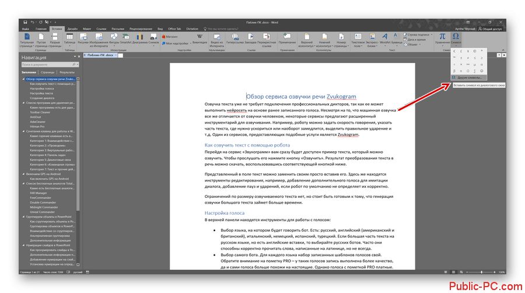This screenshot has width=525, height=293.
Task: Expand the Мои надстройки dropdown
Action: [x=191, y=43]
